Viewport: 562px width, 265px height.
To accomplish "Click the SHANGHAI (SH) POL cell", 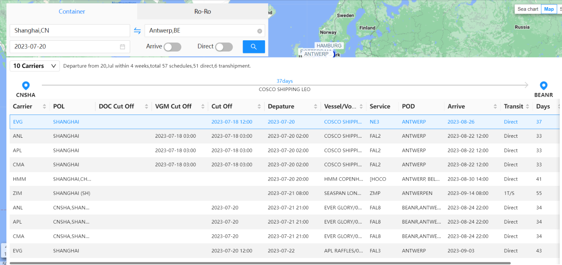I will (x=72, y=193).
